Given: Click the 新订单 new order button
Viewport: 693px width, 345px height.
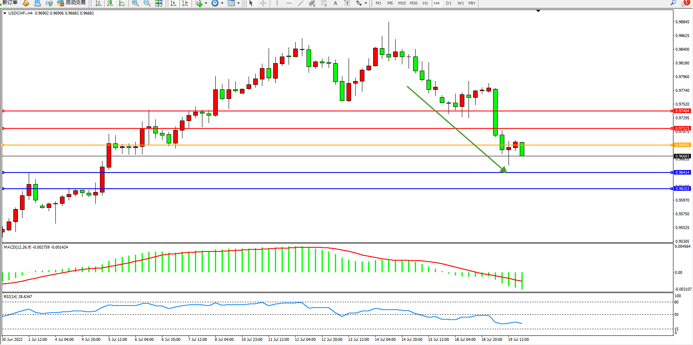Looking at the screenshot, I should (10, 3).
